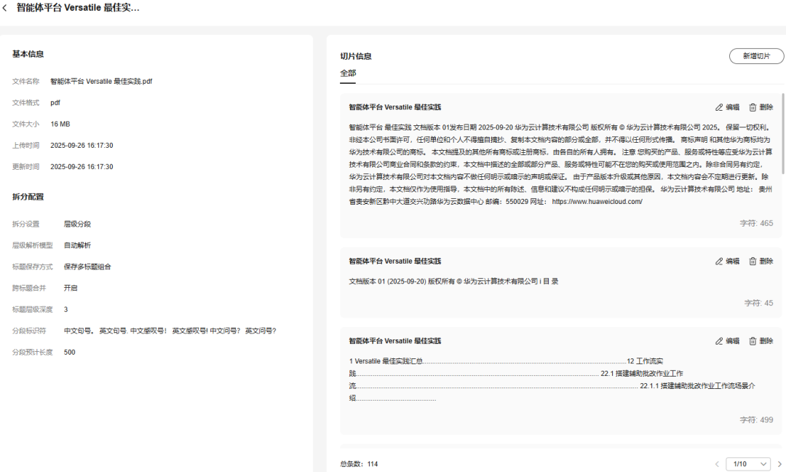The height and width of the screenshot is (472, 786).
Task: Click 编辑 on the 499-character slice
Action: [732, 341]
